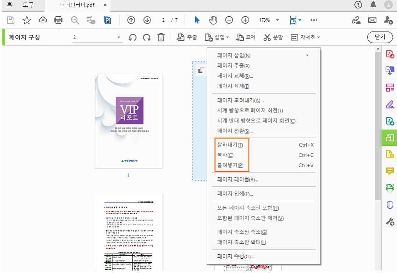Click the page number input field
The width and height of the screenshot is (397, 273).
click(x=163, y=20)
